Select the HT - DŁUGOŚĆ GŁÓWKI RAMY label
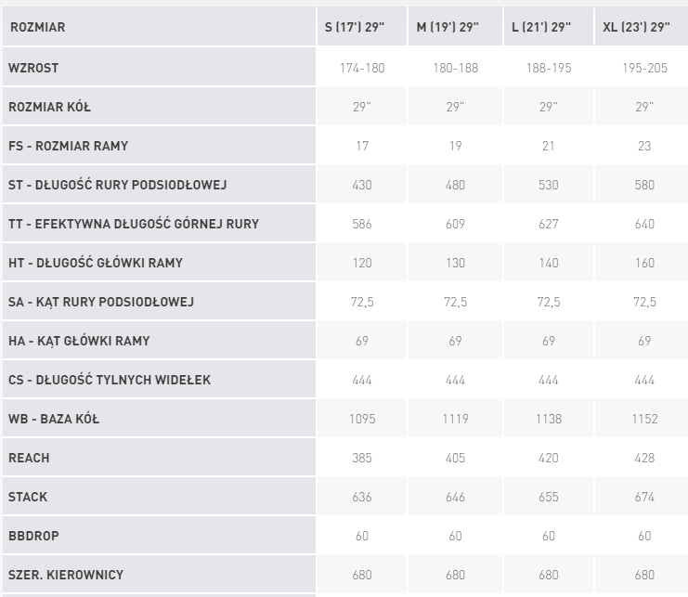 click(x=95, y=263)
